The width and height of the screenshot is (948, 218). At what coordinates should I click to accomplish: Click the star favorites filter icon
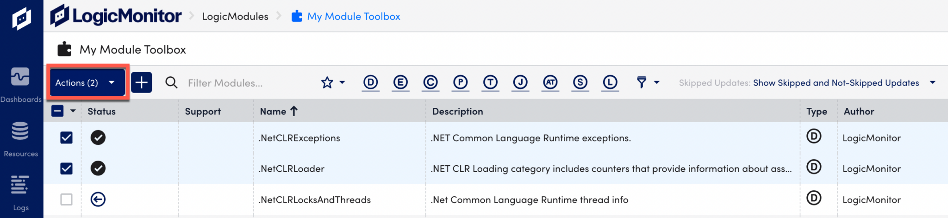tap(327, 82)
